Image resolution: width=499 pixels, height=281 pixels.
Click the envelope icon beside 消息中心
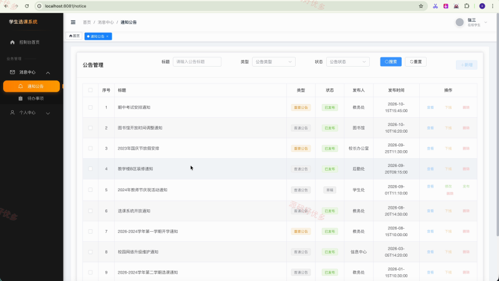pos(12,72)
